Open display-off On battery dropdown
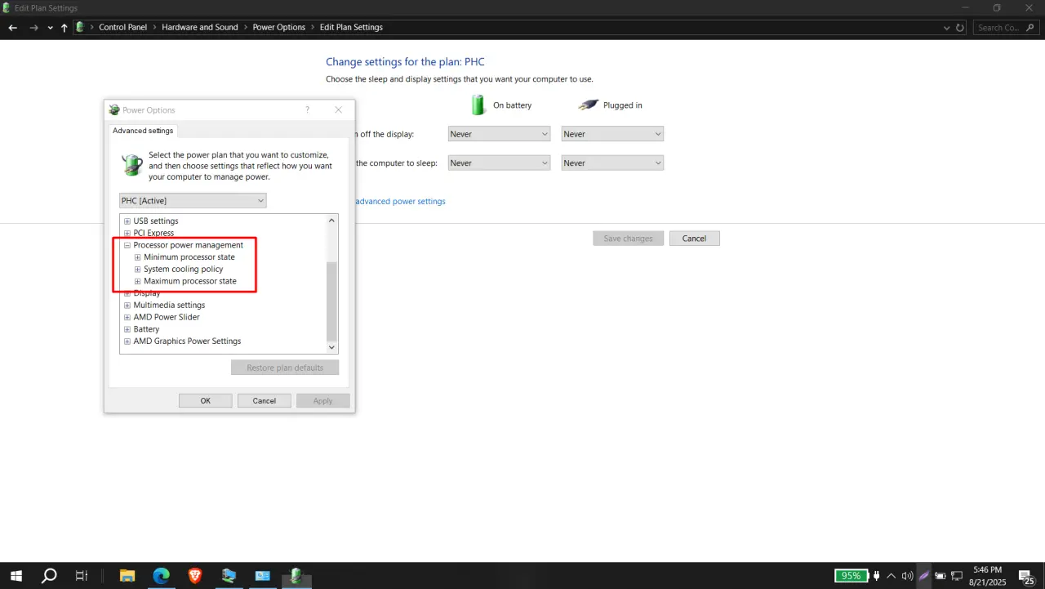Image resolution: width=1045 pixels, height=589 pixels. coord(499,134)
